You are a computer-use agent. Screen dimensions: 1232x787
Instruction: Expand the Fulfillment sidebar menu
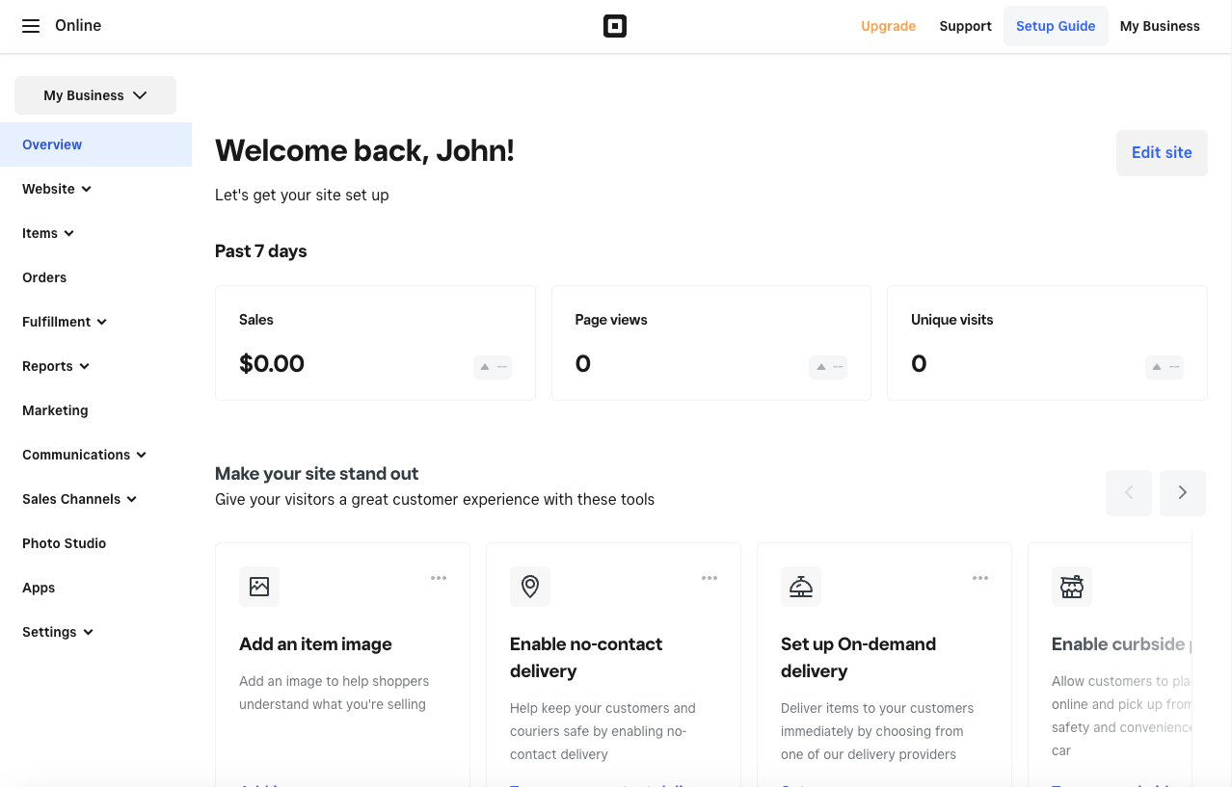(65, 322)
